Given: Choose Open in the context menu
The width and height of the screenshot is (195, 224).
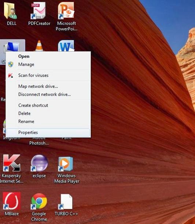Looking at the screenshot, I should coord(48,56).
